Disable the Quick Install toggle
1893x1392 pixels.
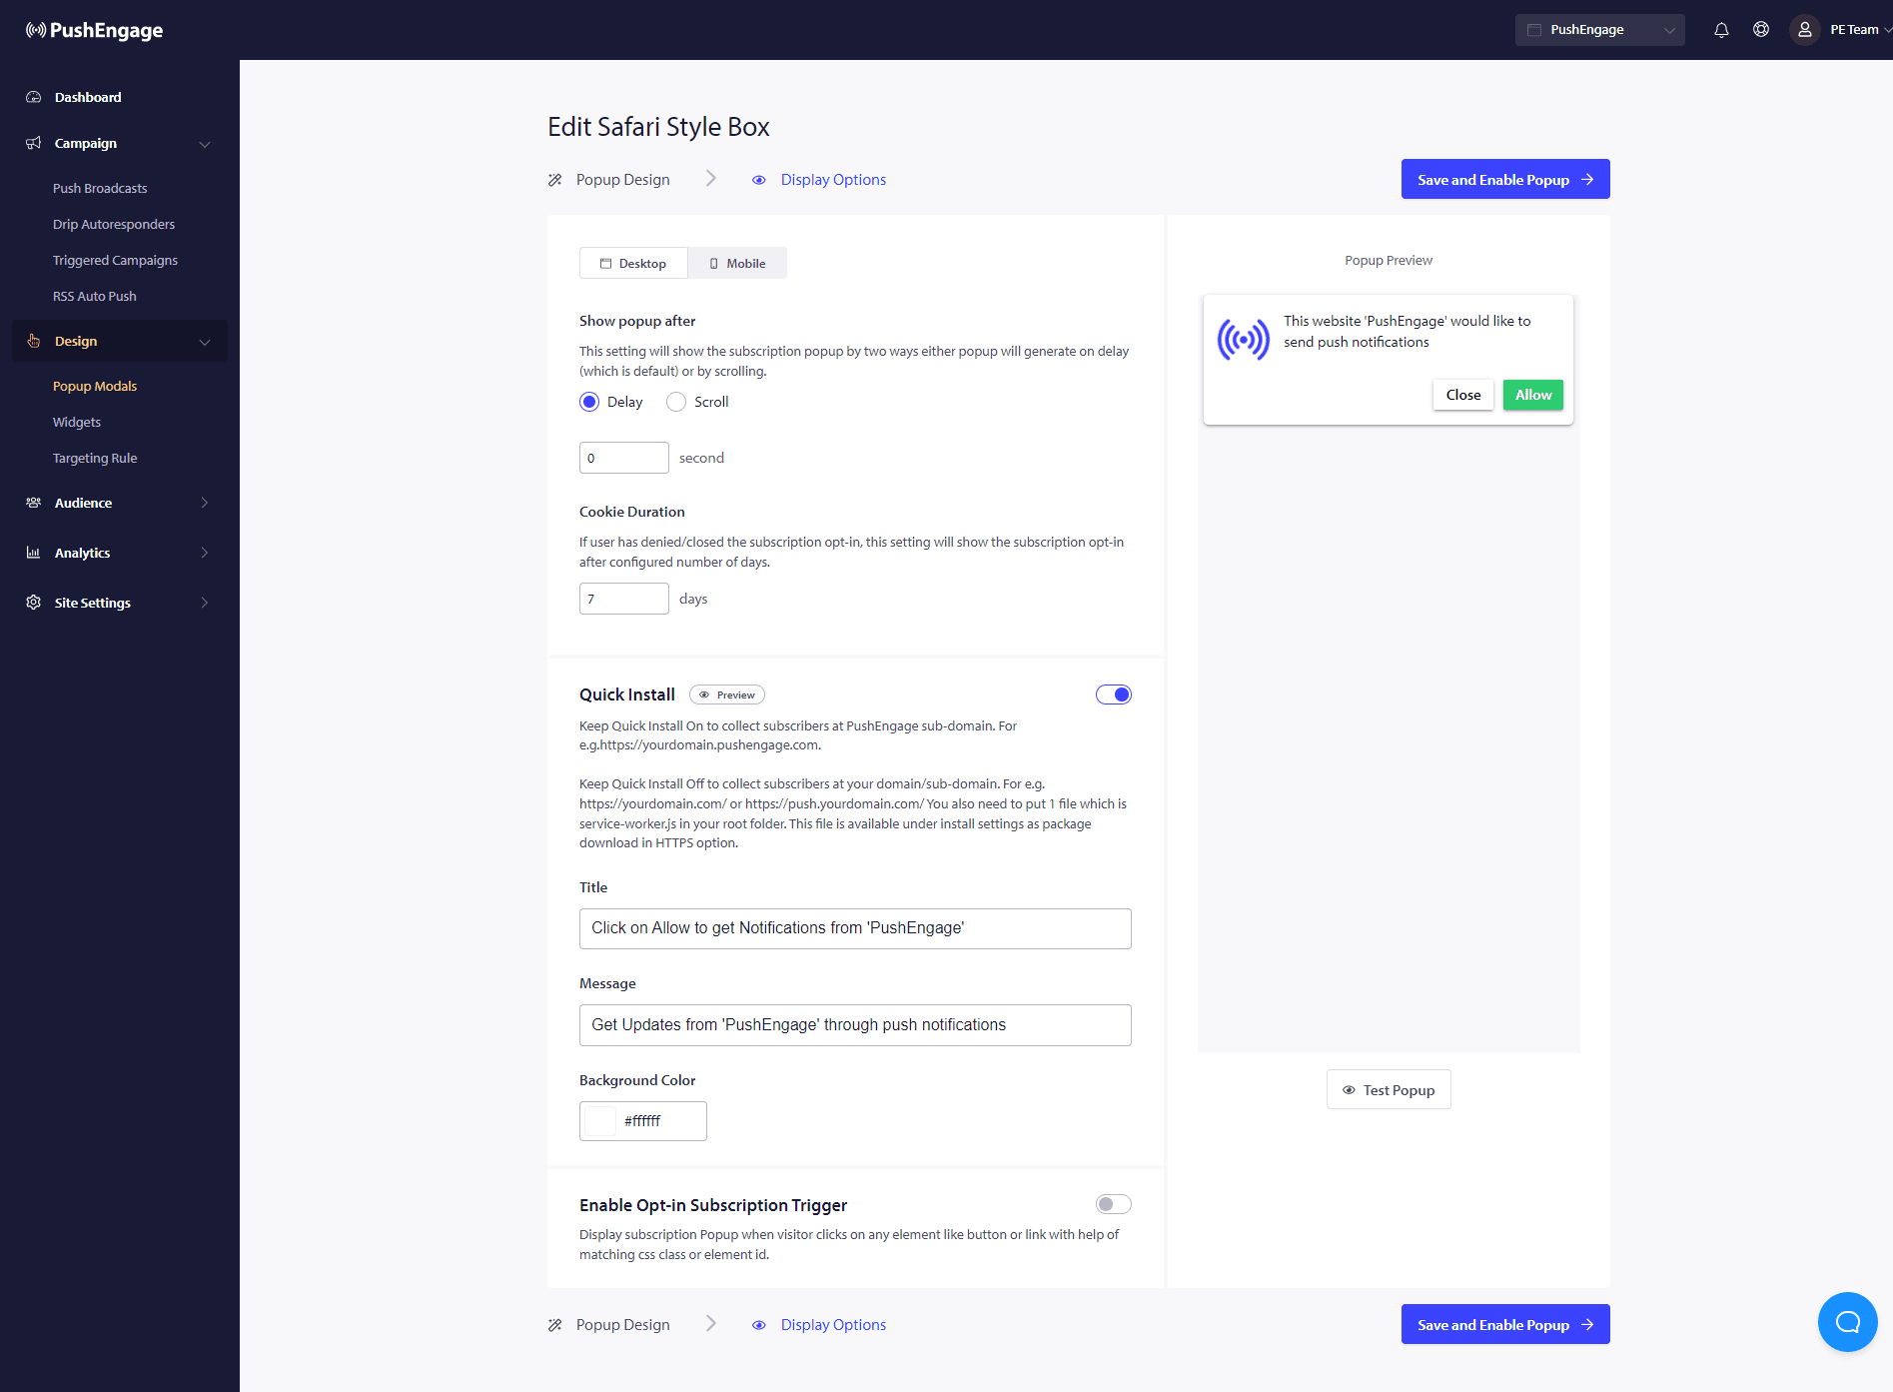(x=1113, y=695)
